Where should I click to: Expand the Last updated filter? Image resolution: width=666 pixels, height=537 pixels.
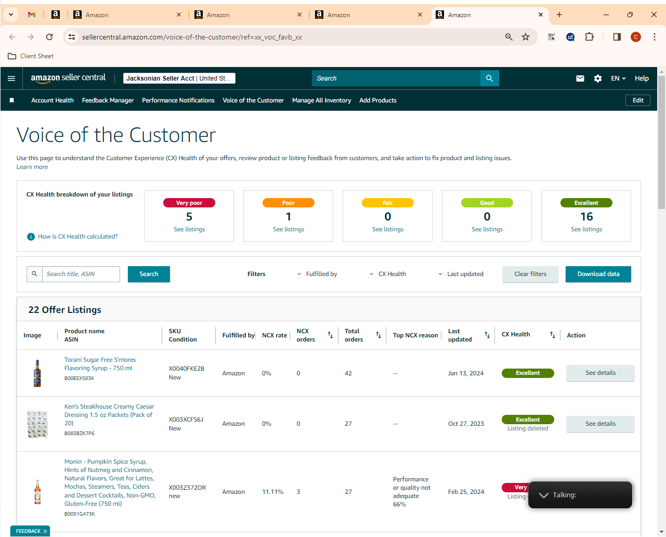coord(461,274)
